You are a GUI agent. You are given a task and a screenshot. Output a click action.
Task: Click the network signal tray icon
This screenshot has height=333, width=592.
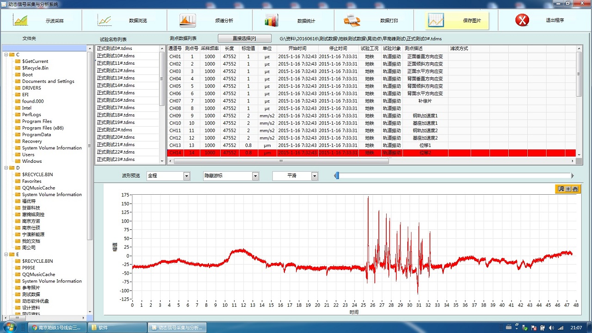(x=560, y=327)
